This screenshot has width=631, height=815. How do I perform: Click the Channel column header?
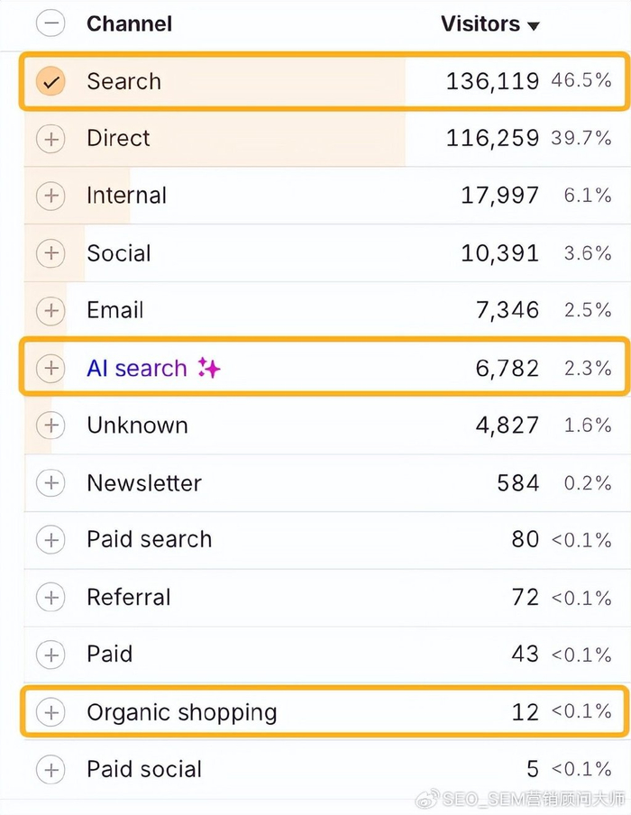point(129,23)
